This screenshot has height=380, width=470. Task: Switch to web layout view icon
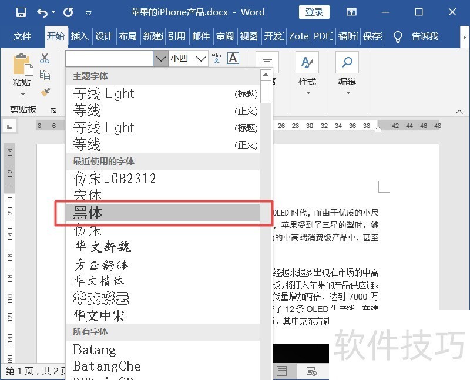tap(311, 371)
